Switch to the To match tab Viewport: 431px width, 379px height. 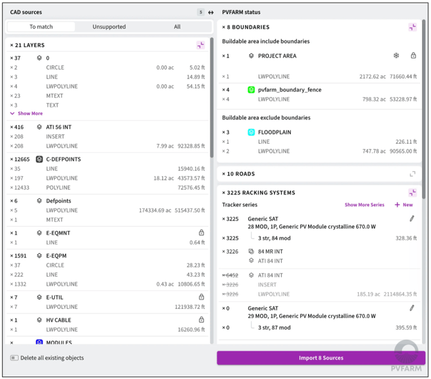point(41,26)
